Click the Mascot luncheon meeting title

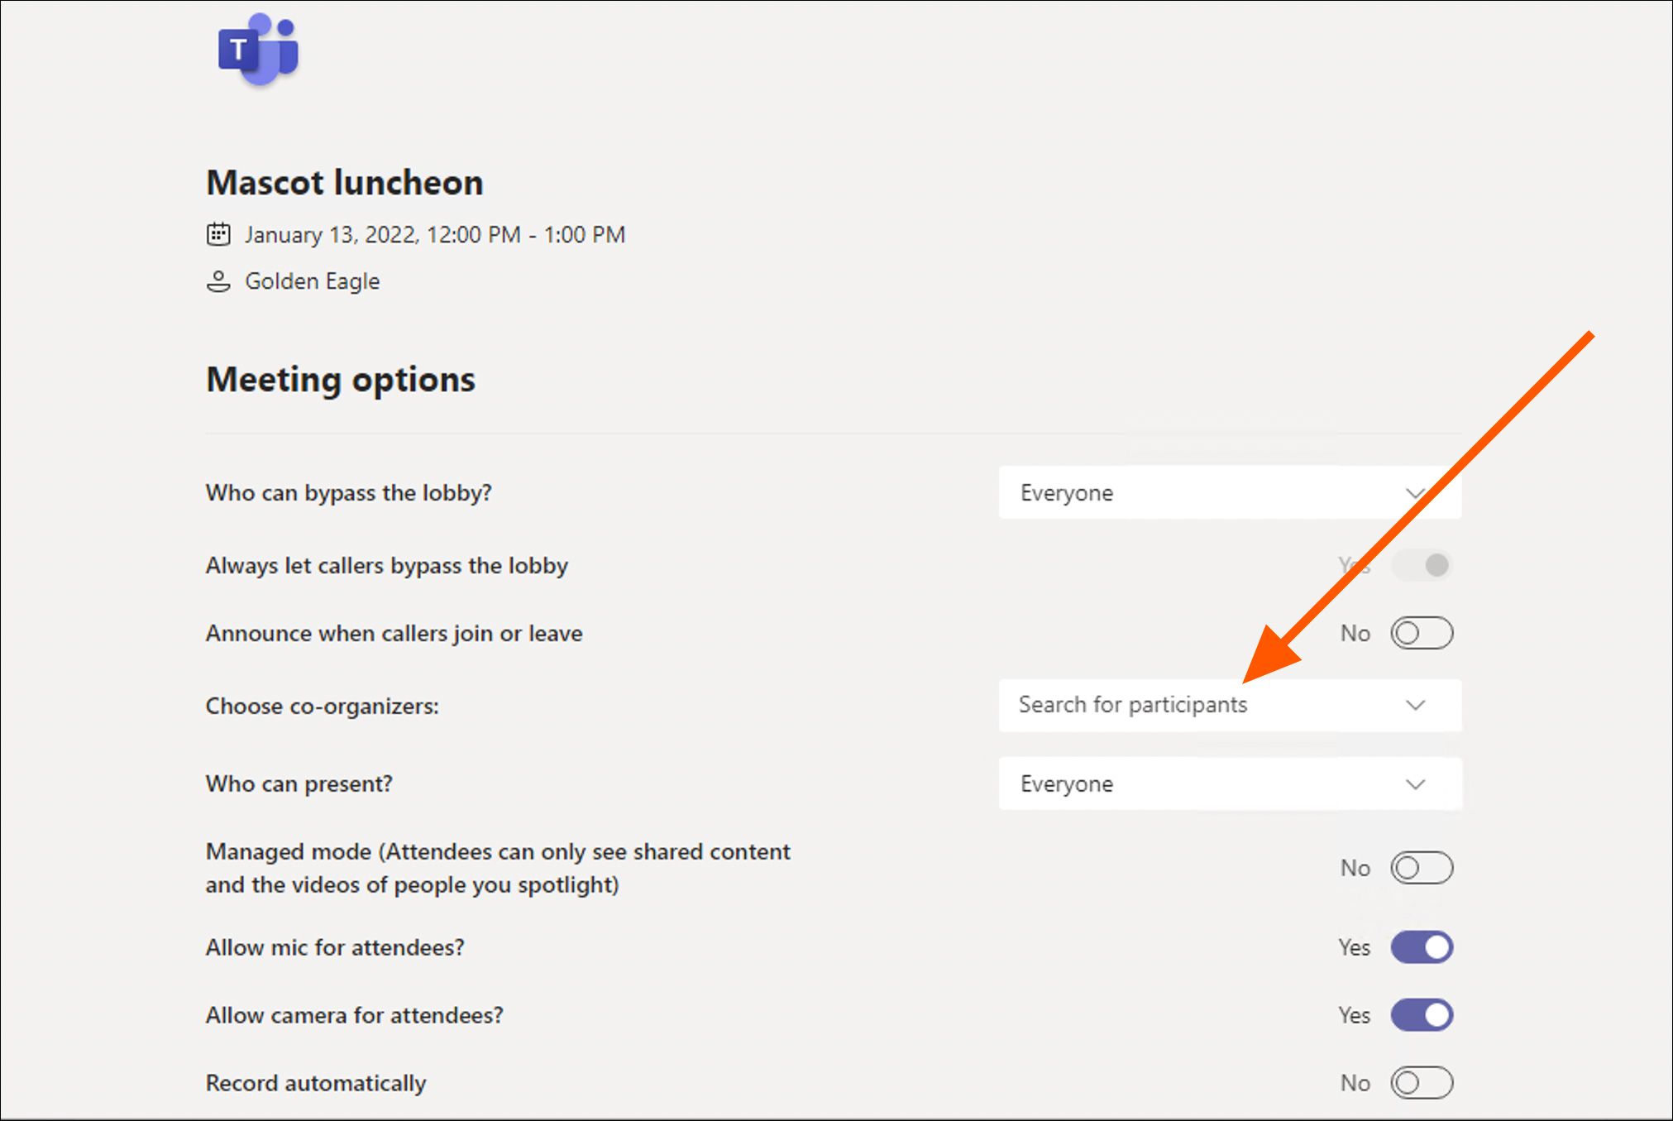(345, 183)
